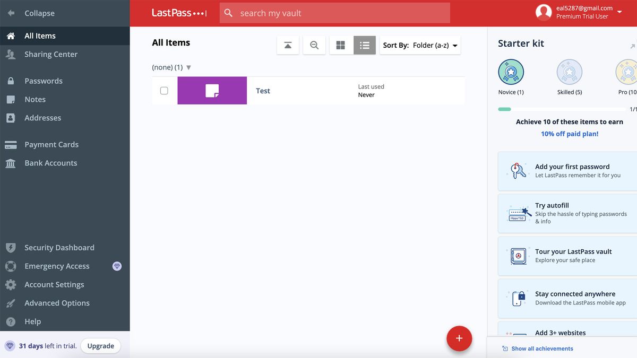Open Bank Accounts via its bank icon
Viewport: 637px width, 358px height.
point(11,163)
